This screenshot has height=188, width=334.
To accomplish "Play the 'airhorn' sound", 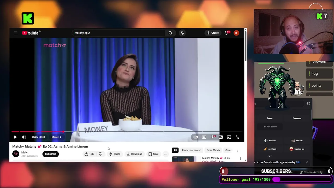I will click(270, 140).
